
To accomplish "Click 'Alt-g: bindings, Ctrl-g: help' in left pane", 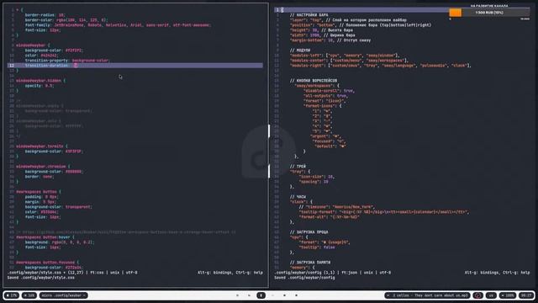I will (x=230, y=273).
